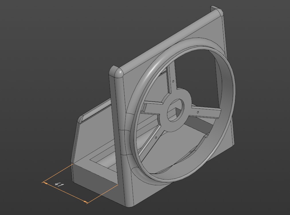The image size is (290, 215).
Task: Select the 41 dimension label
Action: click(60, 185)
